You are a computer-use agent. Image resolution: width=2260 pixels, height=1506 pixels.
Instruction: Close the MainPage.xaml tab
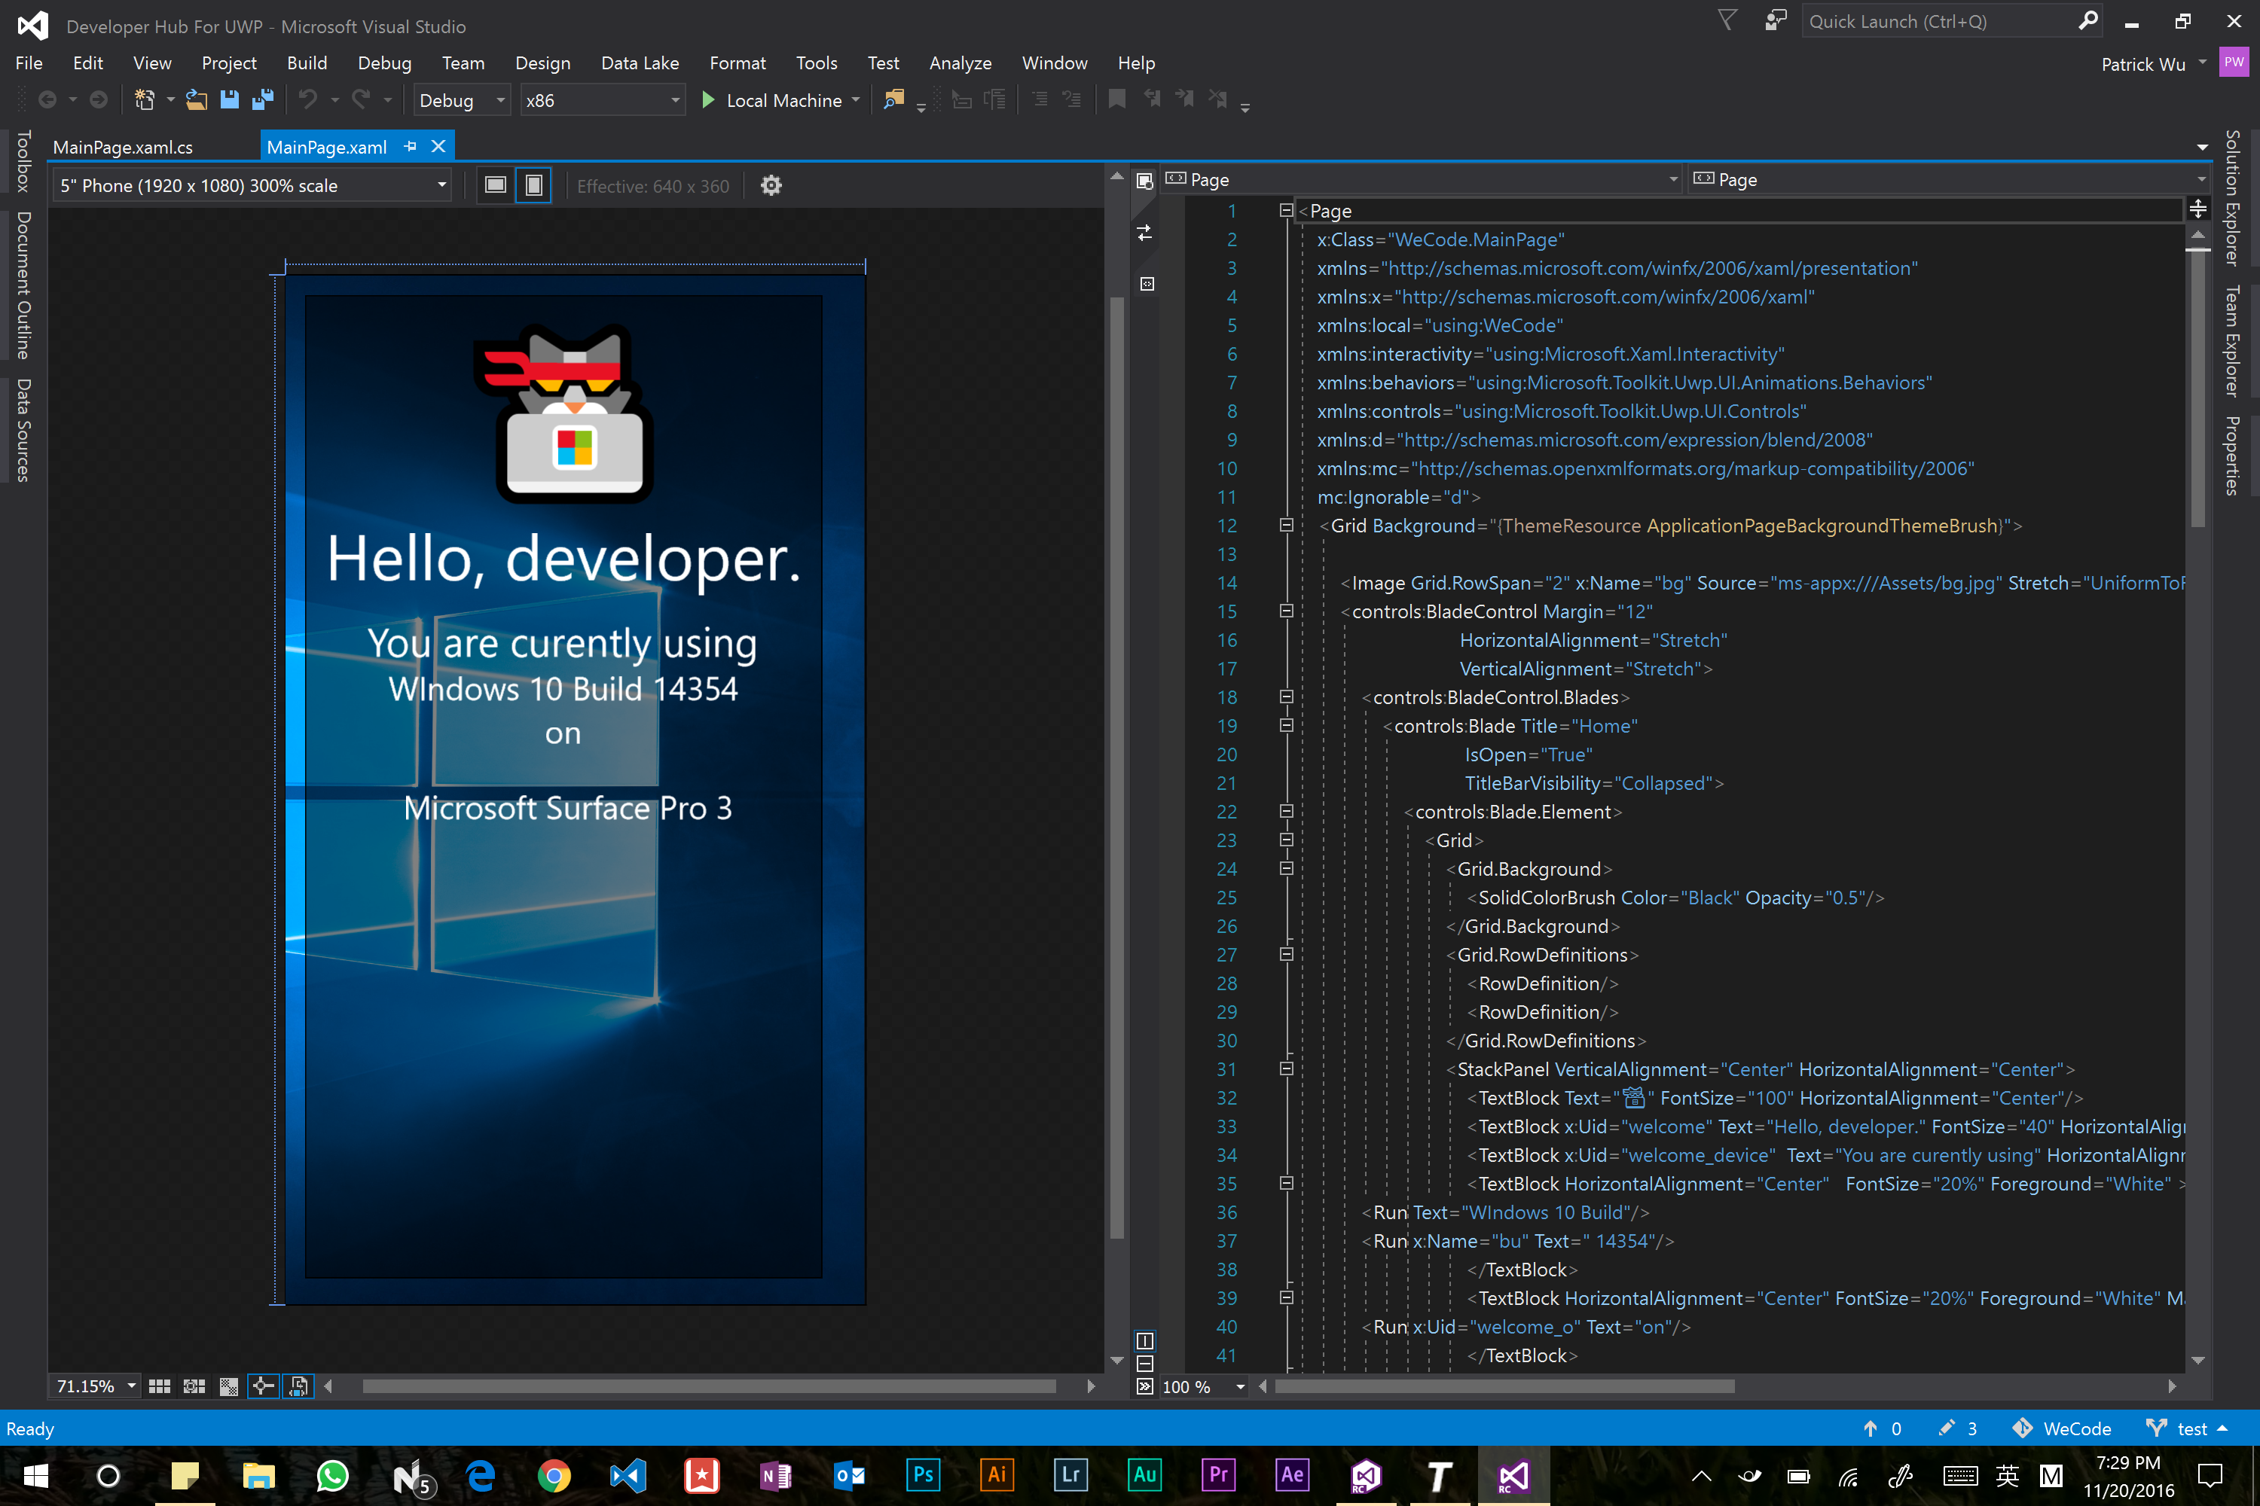(438, 146)
